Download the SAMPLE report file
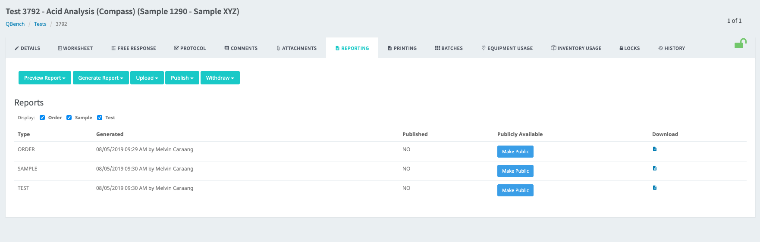This screenshot has height=242, width=760. point(655,168)
